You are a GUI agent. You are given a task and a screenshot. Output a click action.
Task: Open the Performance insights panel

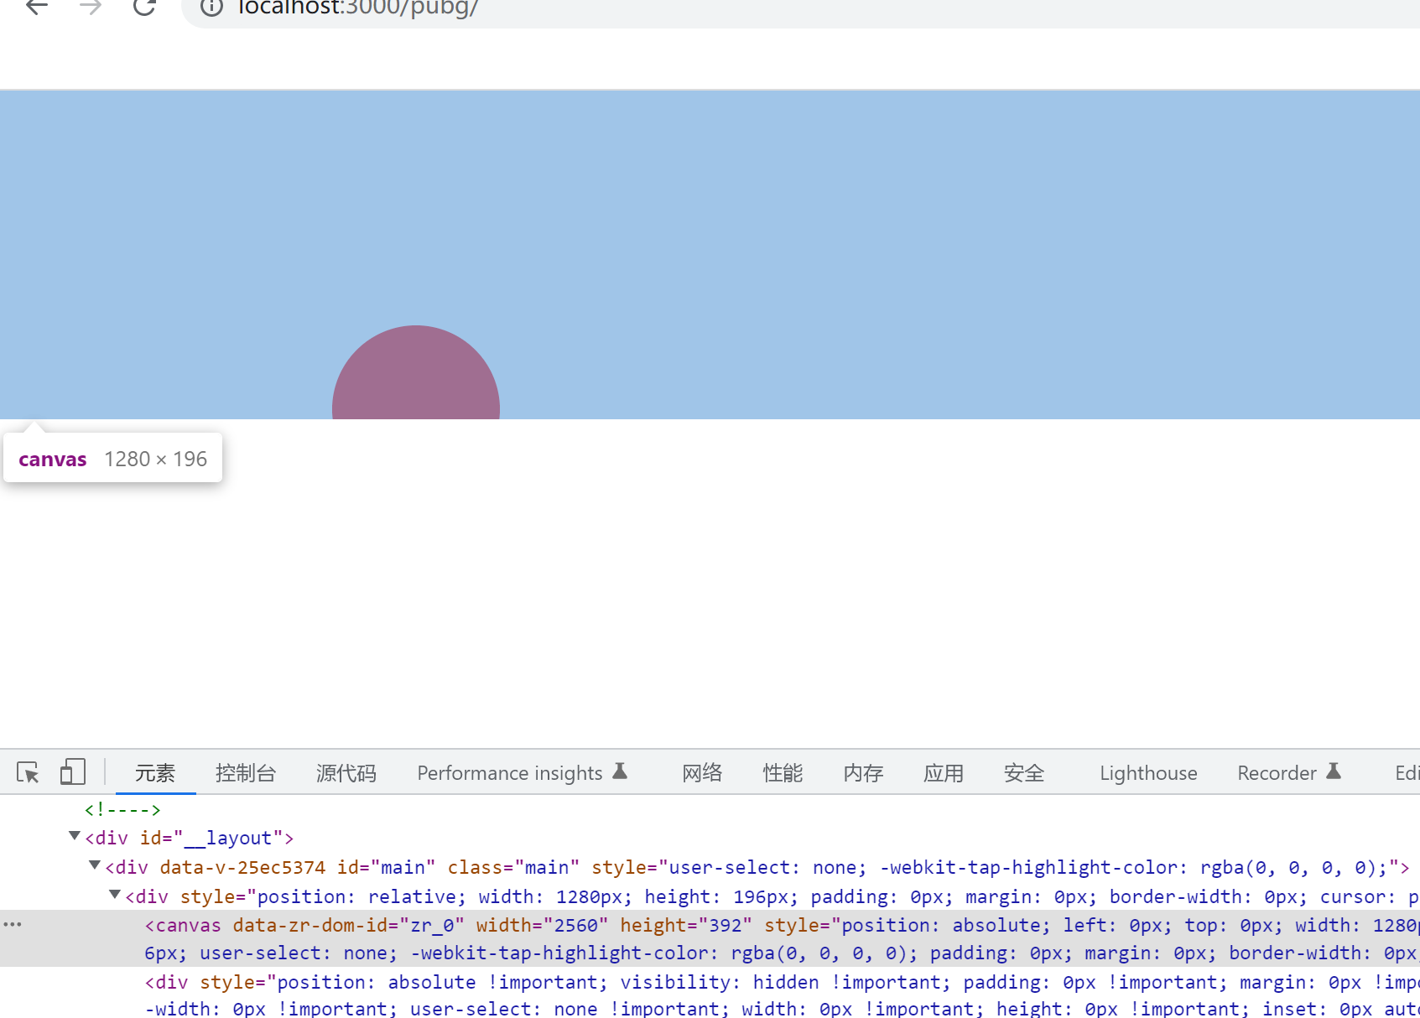point(510,772)
